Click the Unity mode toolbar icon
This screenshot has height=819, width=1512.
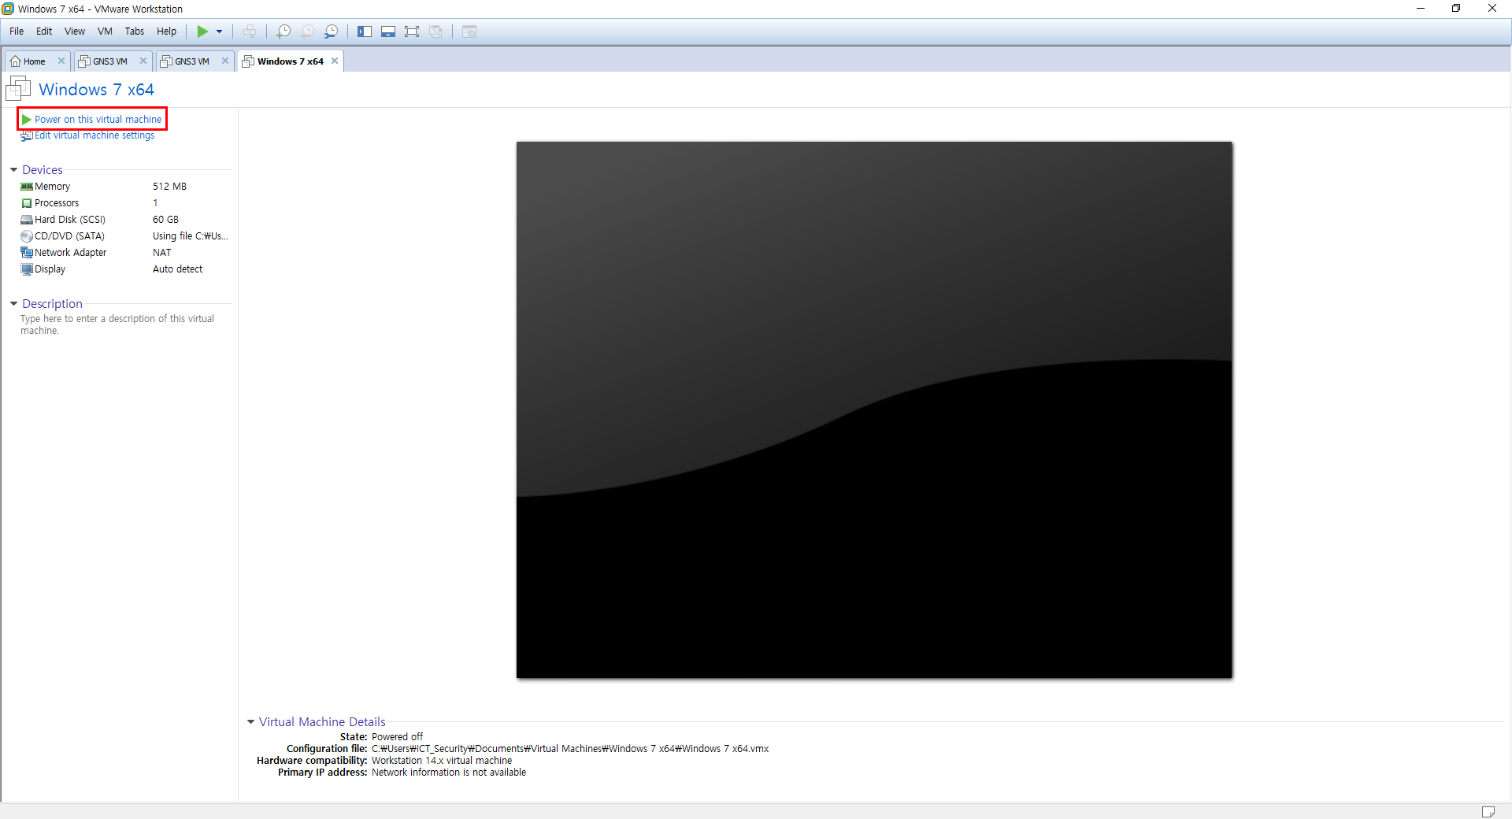pyautogui.click(x=435, y=31)
